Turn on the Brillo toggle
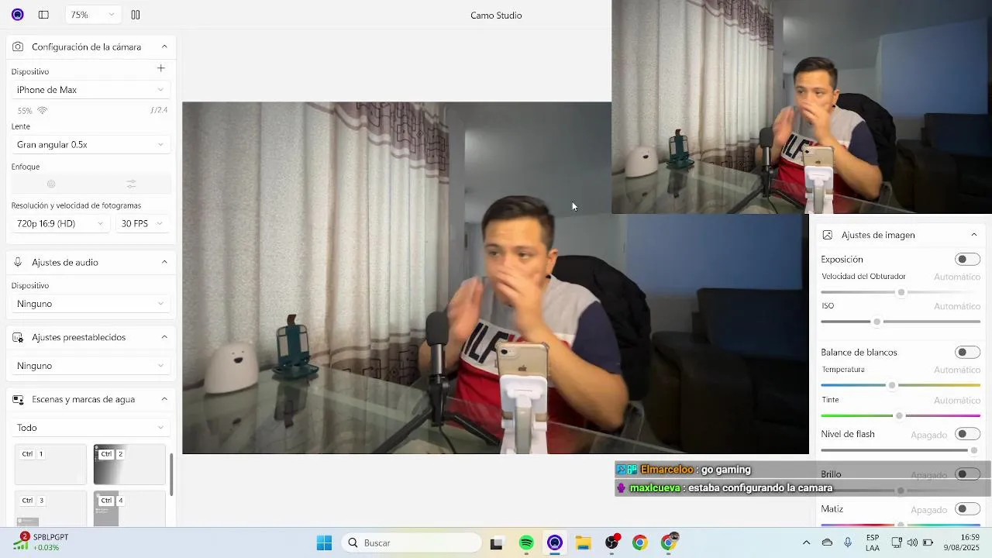This screenshot has height=558, width=992. point(967,474)
